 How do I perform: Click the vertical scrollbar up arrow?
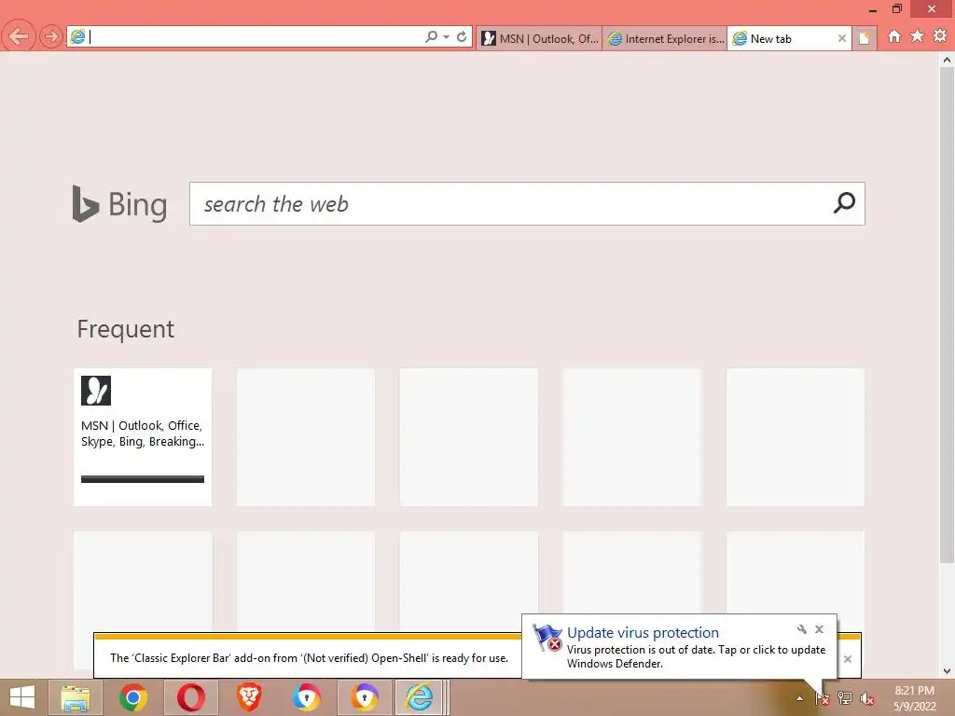[x=947, y=60]
